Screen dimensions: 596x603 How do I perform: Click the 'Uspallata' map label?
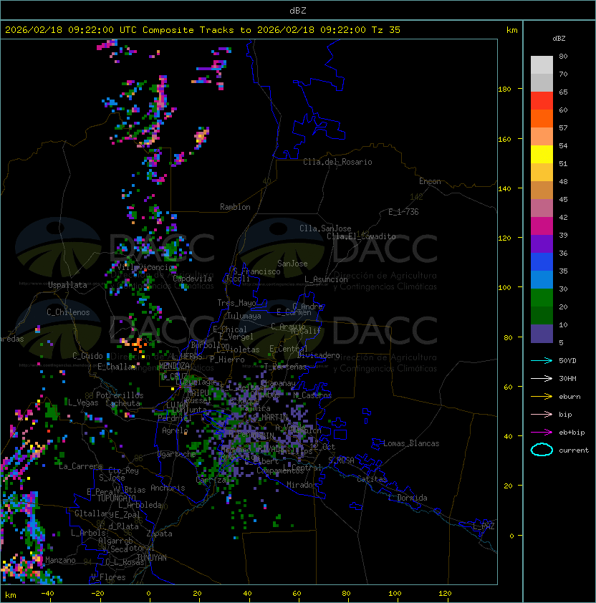tap(67, 285)
